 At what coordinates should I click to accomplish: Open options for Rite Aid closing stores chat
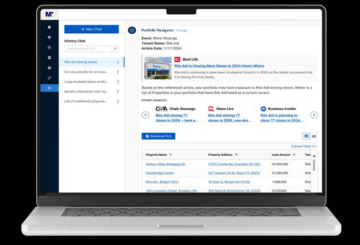(x=118, y=62)
